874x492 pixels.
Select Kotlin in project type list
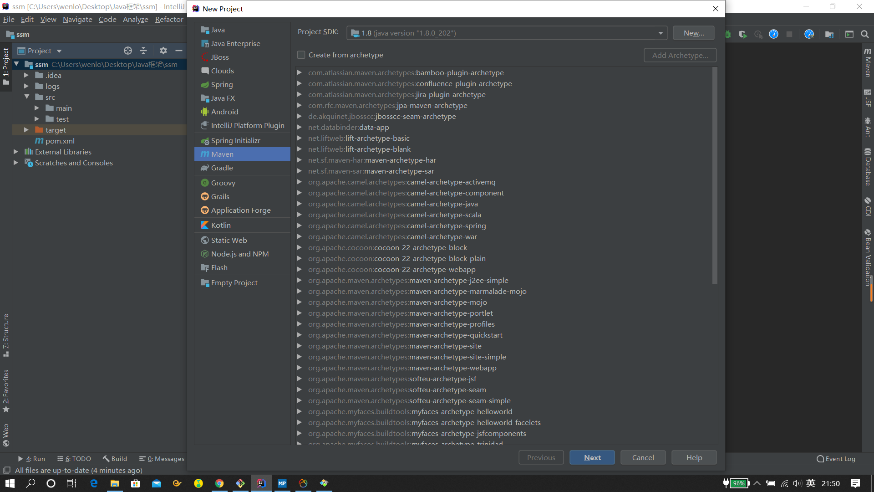[x=221, y=225]
